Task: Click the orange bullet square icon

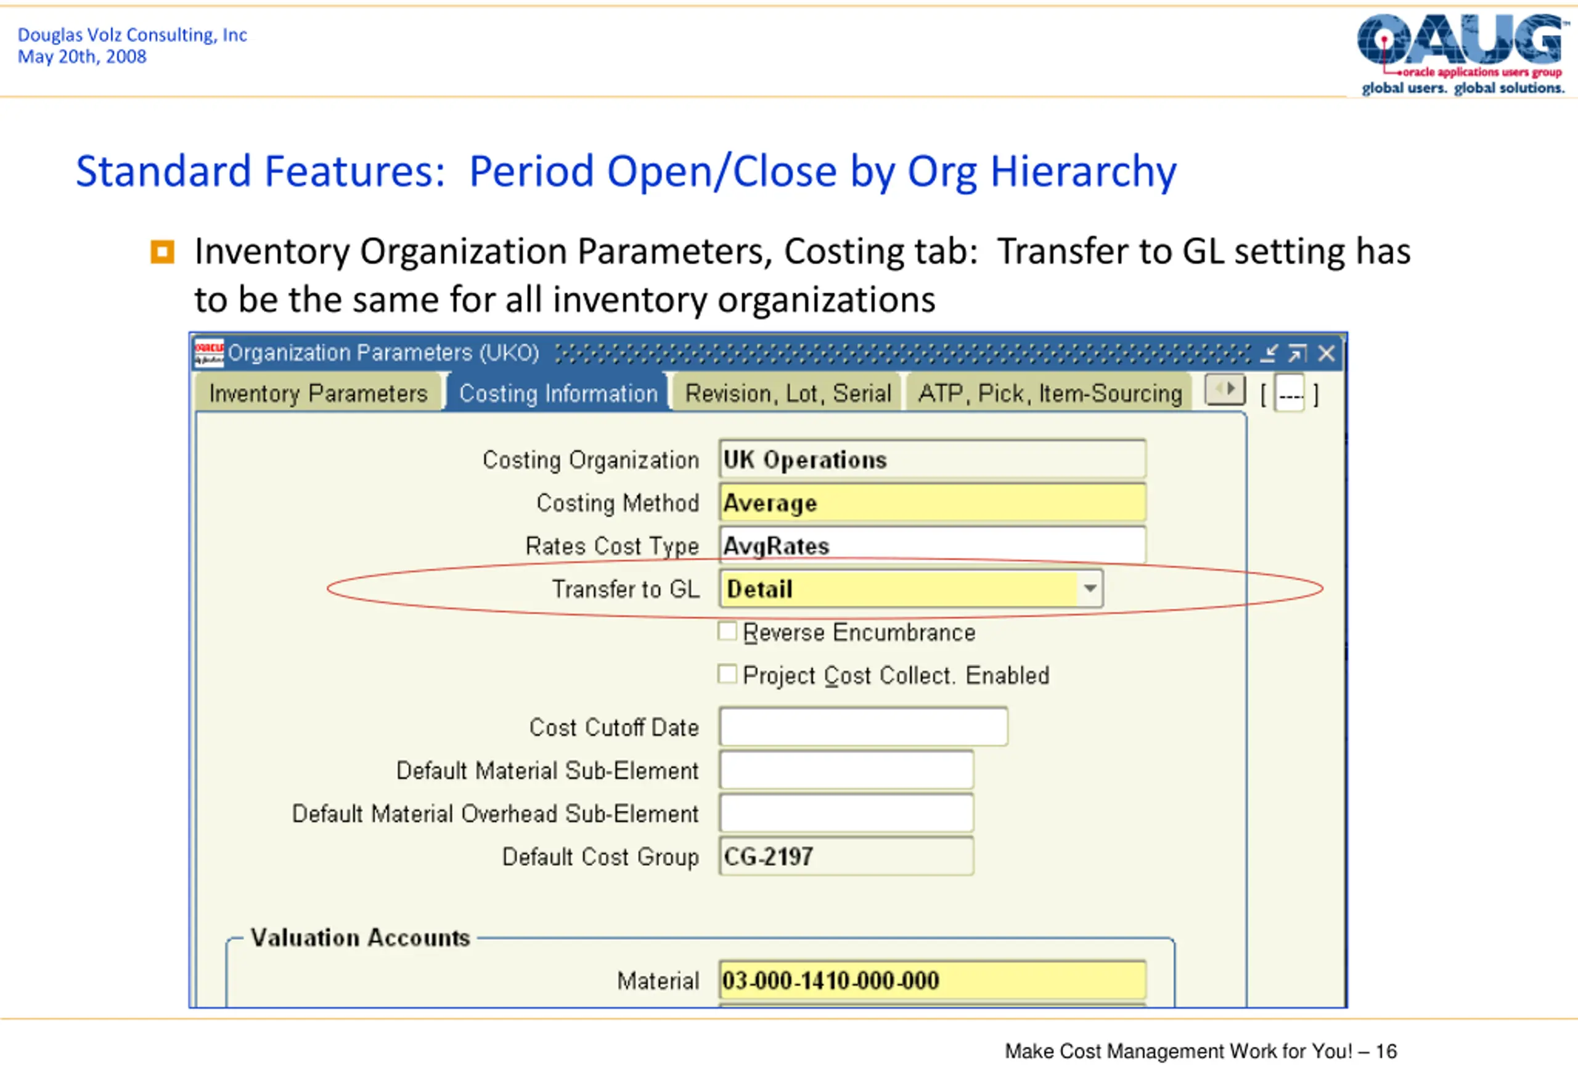Action: pyautogui.click(x=162, y=253)
